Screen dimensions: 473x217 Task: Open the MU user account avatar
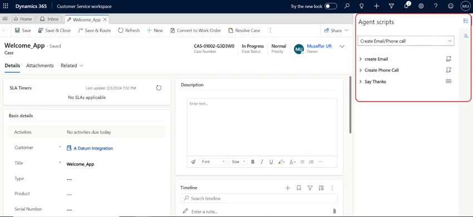tap(465, 6)
